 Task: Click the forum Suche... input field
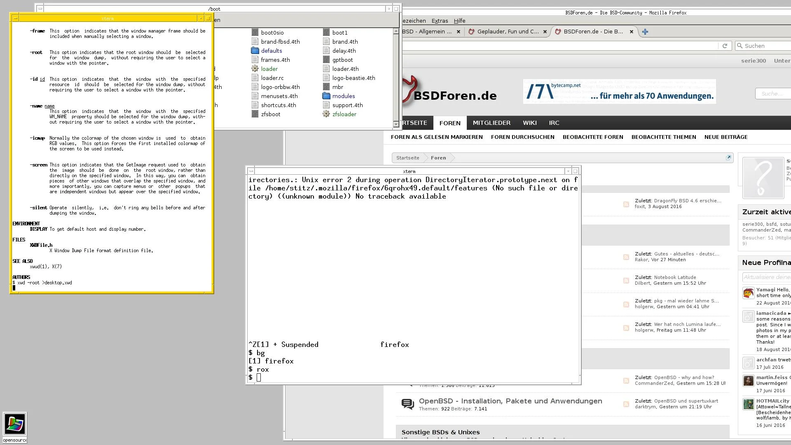point(774,94)
